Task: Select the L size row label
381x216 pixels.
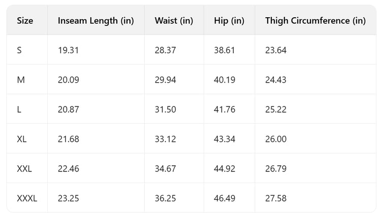Action: pos(19,110)
